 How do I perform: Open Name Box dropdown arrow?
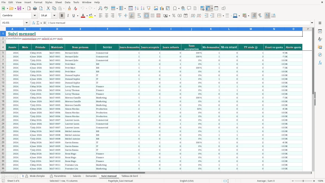[27, 23]
